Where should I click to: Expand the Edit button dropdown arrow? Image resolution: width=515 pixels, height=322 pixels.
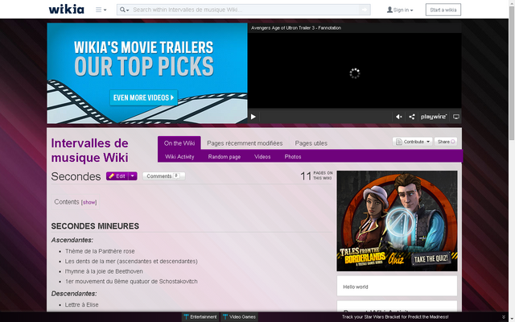[133, 176]
